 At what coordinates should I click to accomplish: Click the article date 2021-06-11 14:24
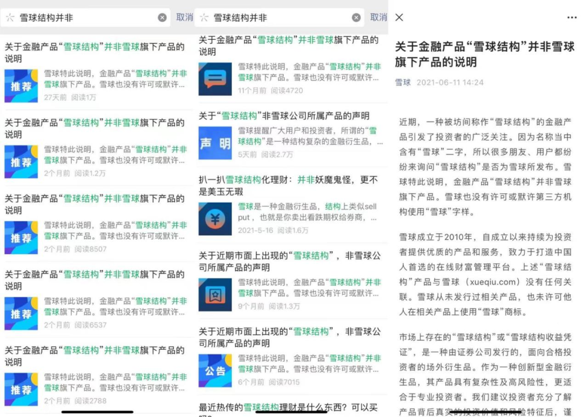[x=450, y=82]
